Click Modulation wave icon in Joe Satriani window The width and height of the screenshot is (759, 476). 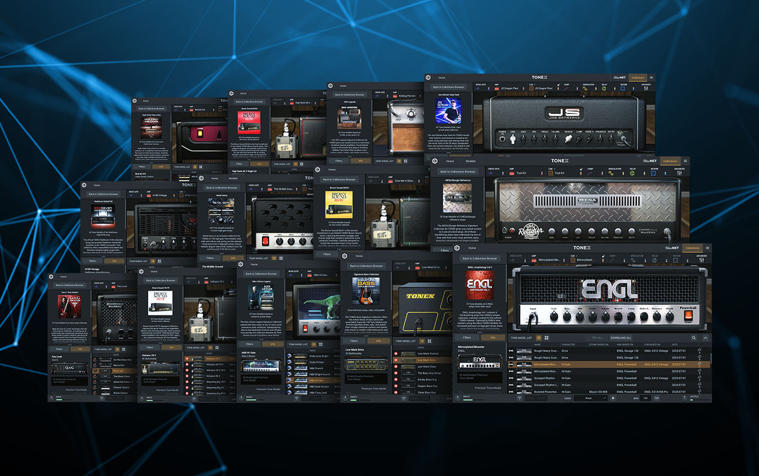[584, 89]
